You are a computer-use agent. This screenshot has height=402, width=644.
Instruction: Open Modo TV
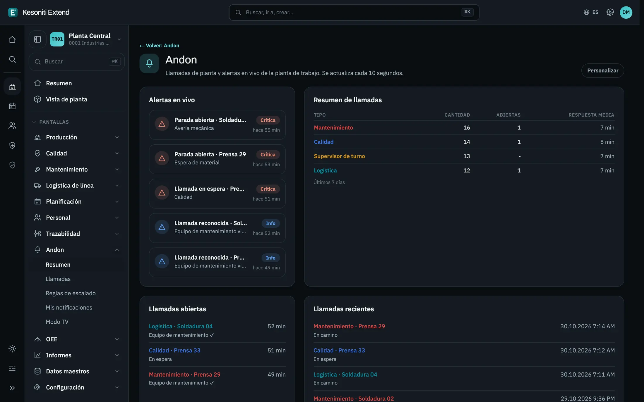point(57,322)
